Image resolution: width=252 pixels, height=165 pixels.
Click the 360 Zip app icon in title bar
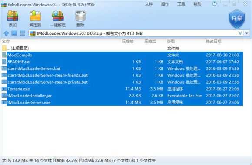(x=4, y=5)
